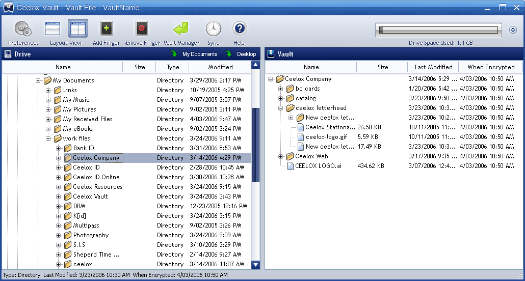Click folder icon of Photography
Screen dimensions: 525x281
pyautogui.click(x=68, y=235)
